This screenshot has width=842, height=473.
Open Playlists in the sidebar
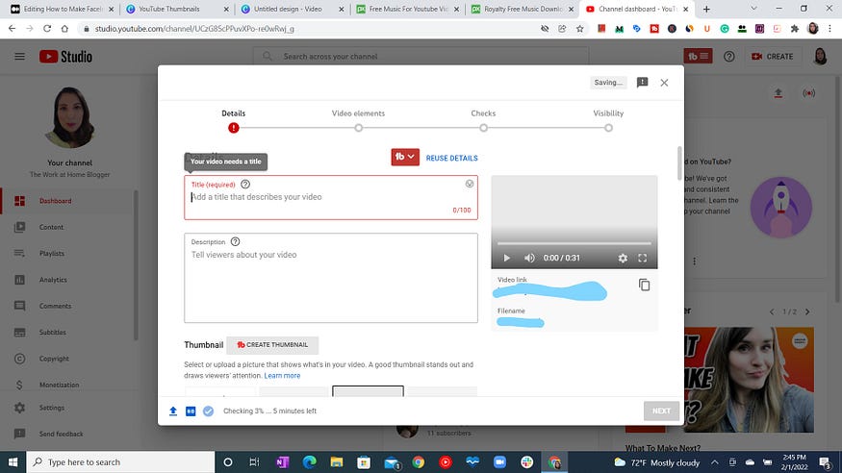point(68,253)
